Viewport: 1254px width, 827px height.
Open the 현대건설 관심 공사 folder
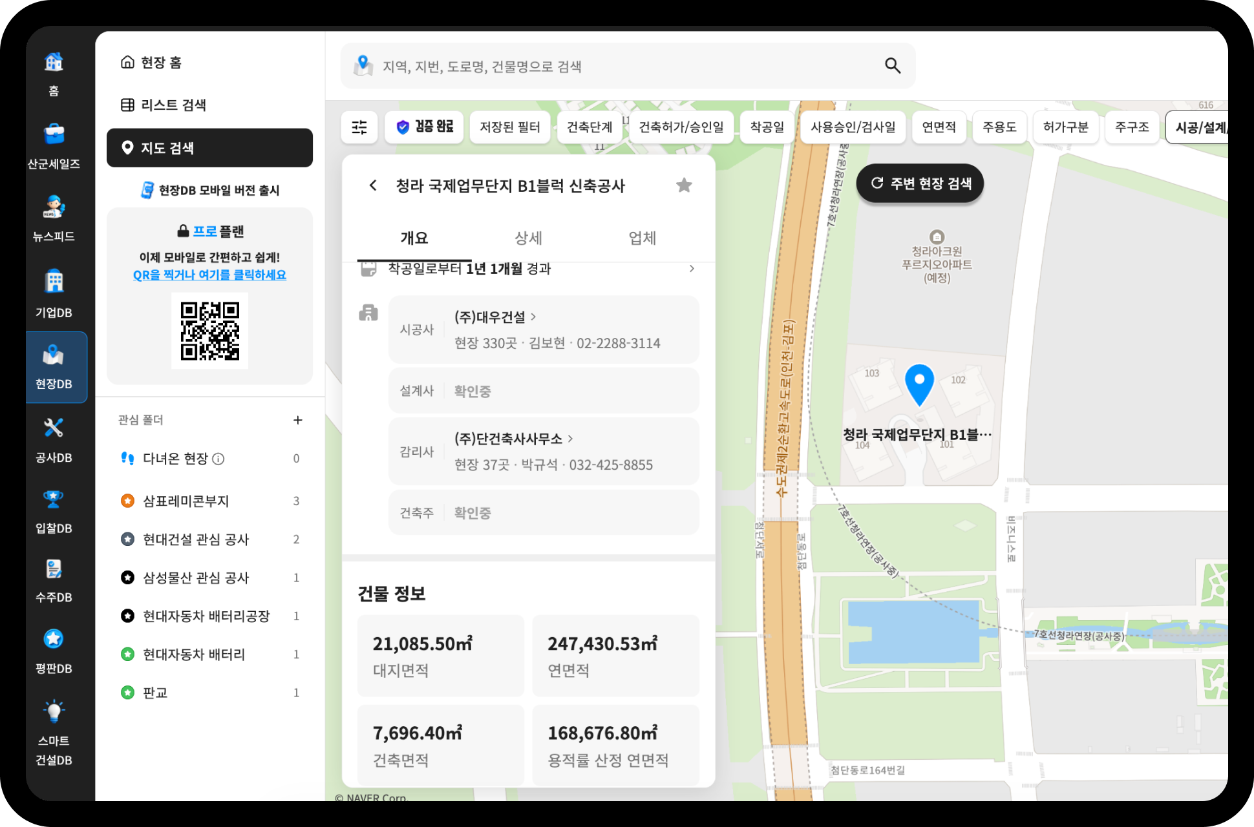[209, 539]
